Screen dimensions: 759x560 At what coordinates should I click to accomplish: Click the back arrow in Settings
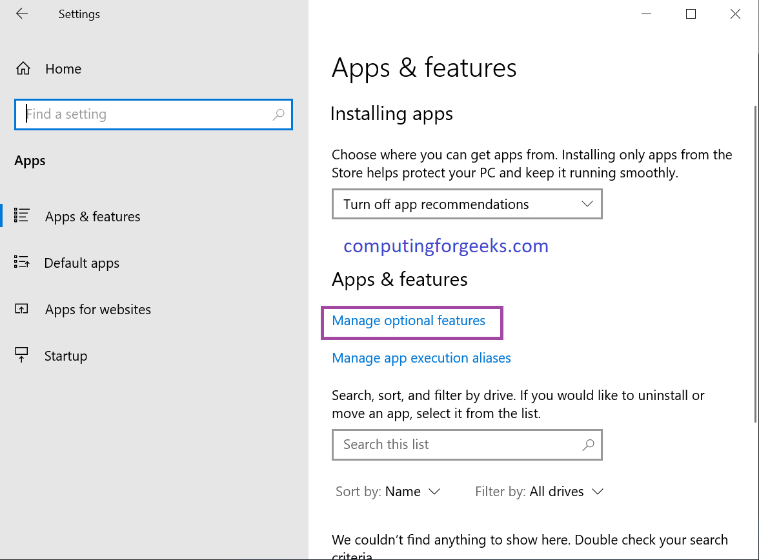[22, 14]
